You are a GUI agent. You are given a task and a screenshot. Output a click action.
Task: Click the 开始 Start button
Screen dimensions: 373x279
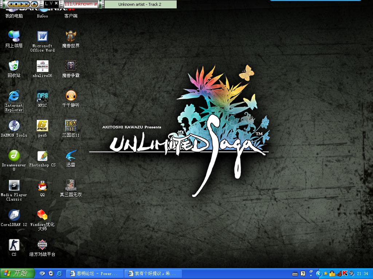17,274
